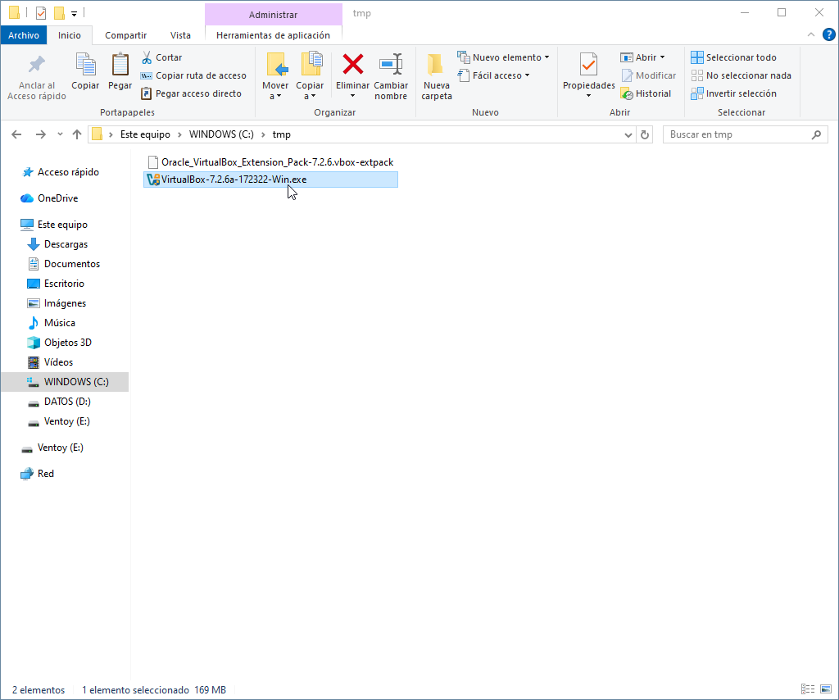Open the address bar history dropdown
This screenshot has height=700, width=839.
click(628, 134)
